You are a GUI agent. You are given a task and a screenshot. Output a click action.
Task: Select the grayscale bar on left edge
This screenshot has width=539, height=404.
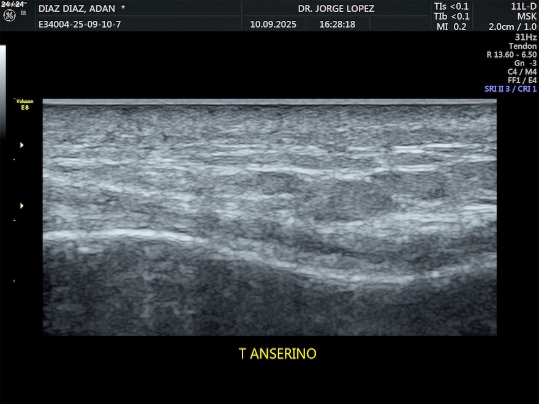[2, 92]
